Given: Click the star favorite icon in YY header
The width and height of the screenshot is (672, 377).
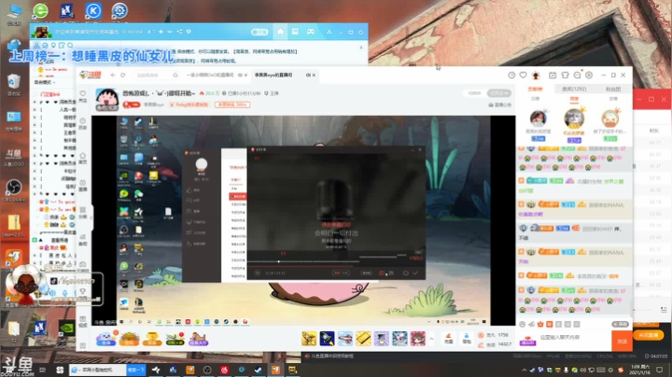Looking at the screenshot, I should (161, 32).
